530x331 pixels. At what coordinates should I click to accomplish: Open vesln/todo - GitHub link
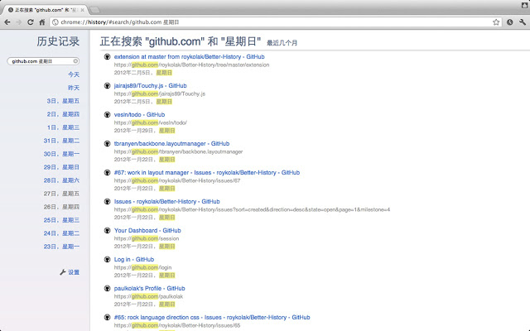(x=140, y=115)
